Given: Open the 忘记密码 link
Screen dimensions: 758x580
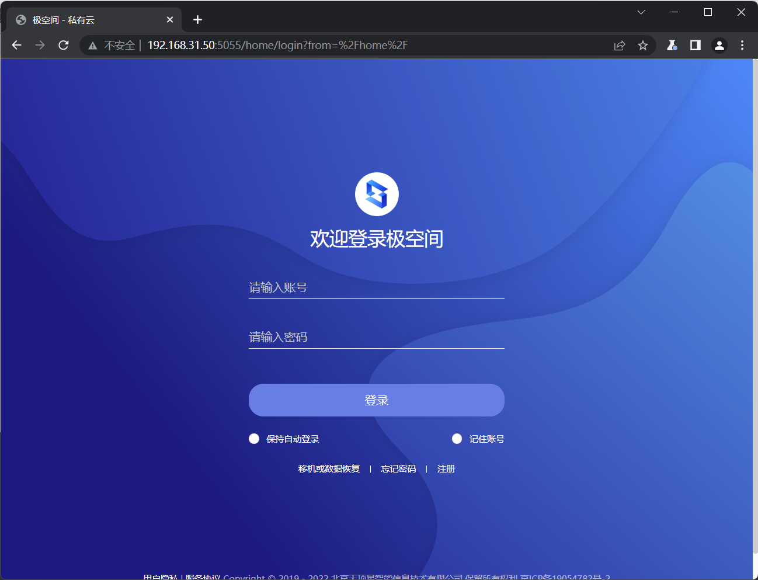Looking at the screenshot, I should [x=398, y=469].
